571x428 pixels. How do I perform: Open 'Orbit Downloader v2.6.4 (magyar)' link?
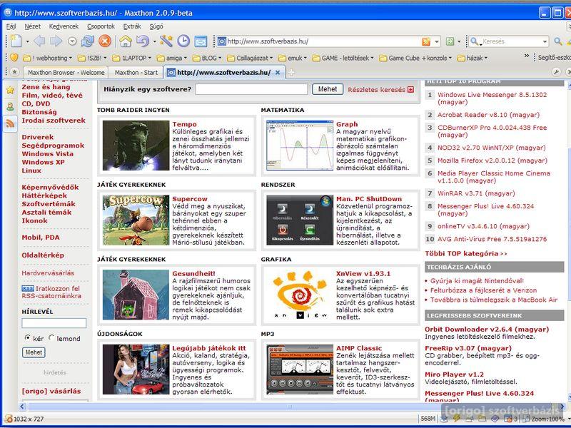487,329
